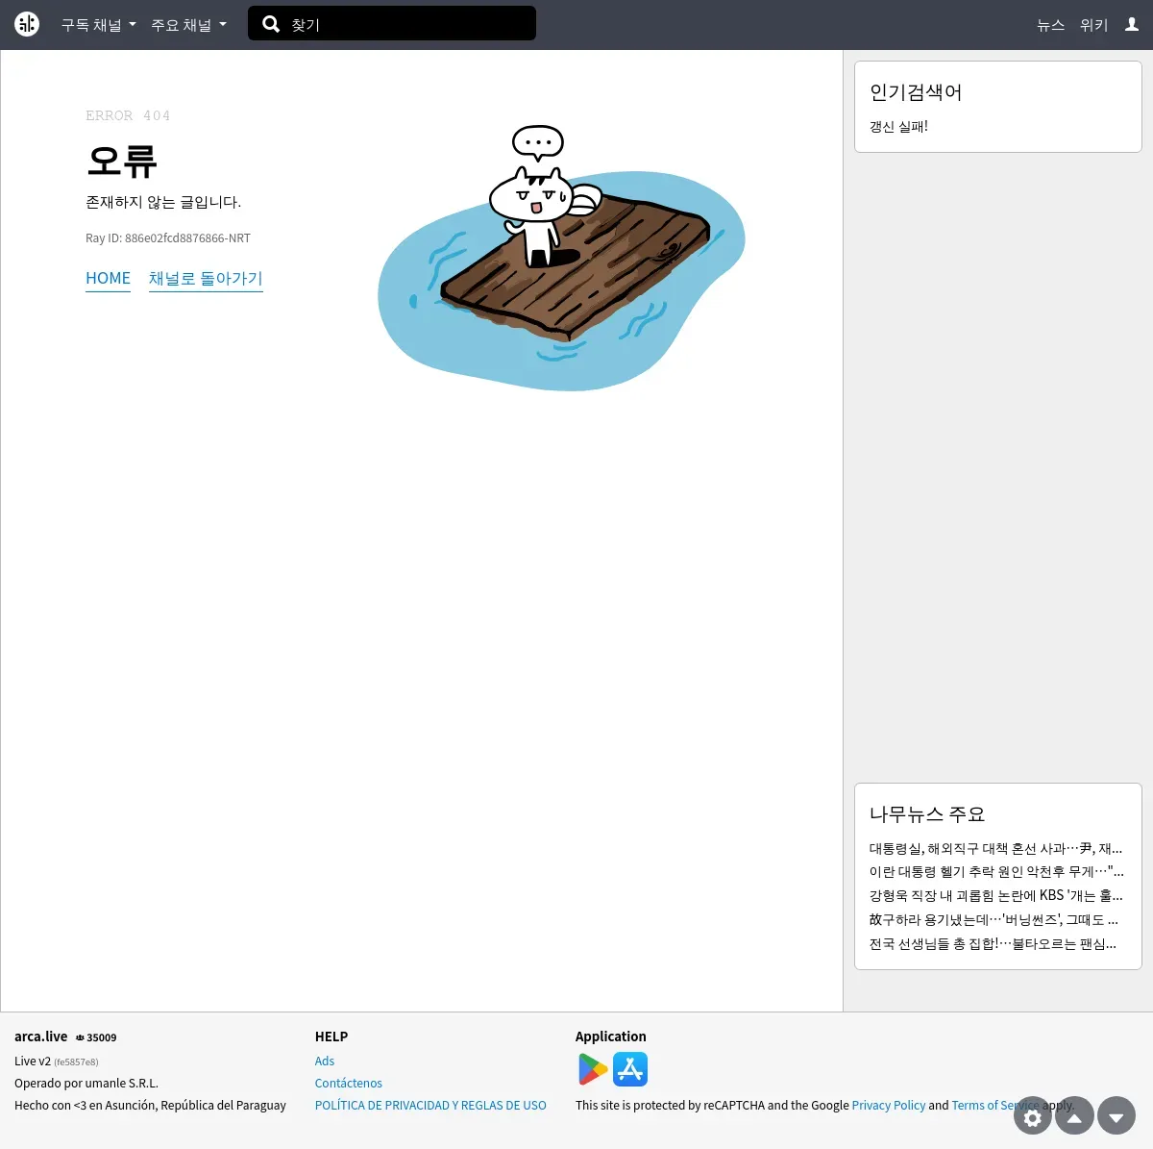Open news item 이란 대통령 헬기 추락 원인
The height and width of the screenshot is (1149, 1153).
click(996, 871)
